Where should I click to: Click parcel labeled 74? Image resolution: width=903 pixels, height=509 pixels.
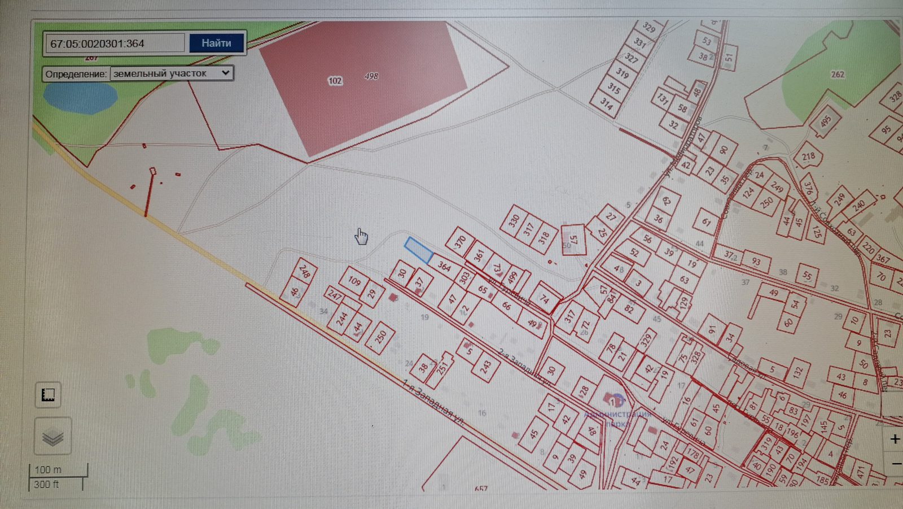(x=544, y=298)
